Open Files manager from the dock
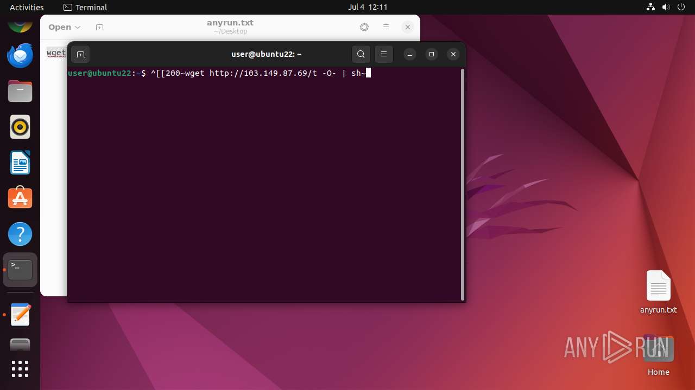The height and width of the screenshot is (390, 695). 20,91
